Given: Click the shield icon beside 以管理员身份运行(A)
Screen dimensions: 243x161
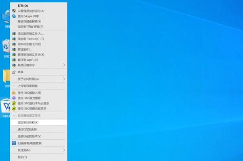Looking at the screenshot, I should click(x=14, y=11).
